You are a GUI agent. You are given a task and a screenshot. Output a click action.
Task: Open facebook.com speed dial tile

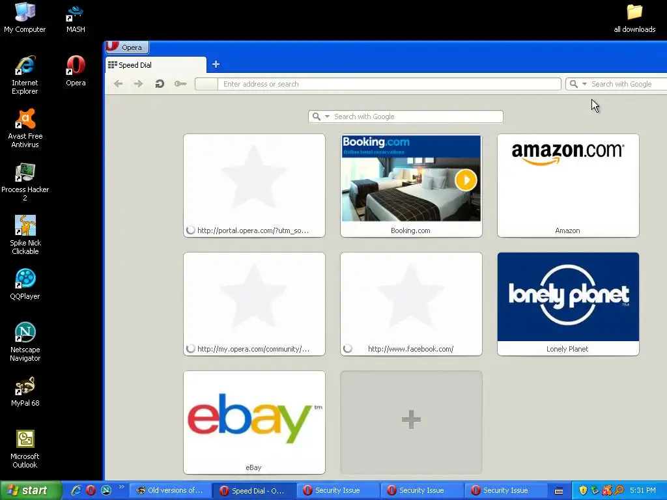click(x=412, y=304)
